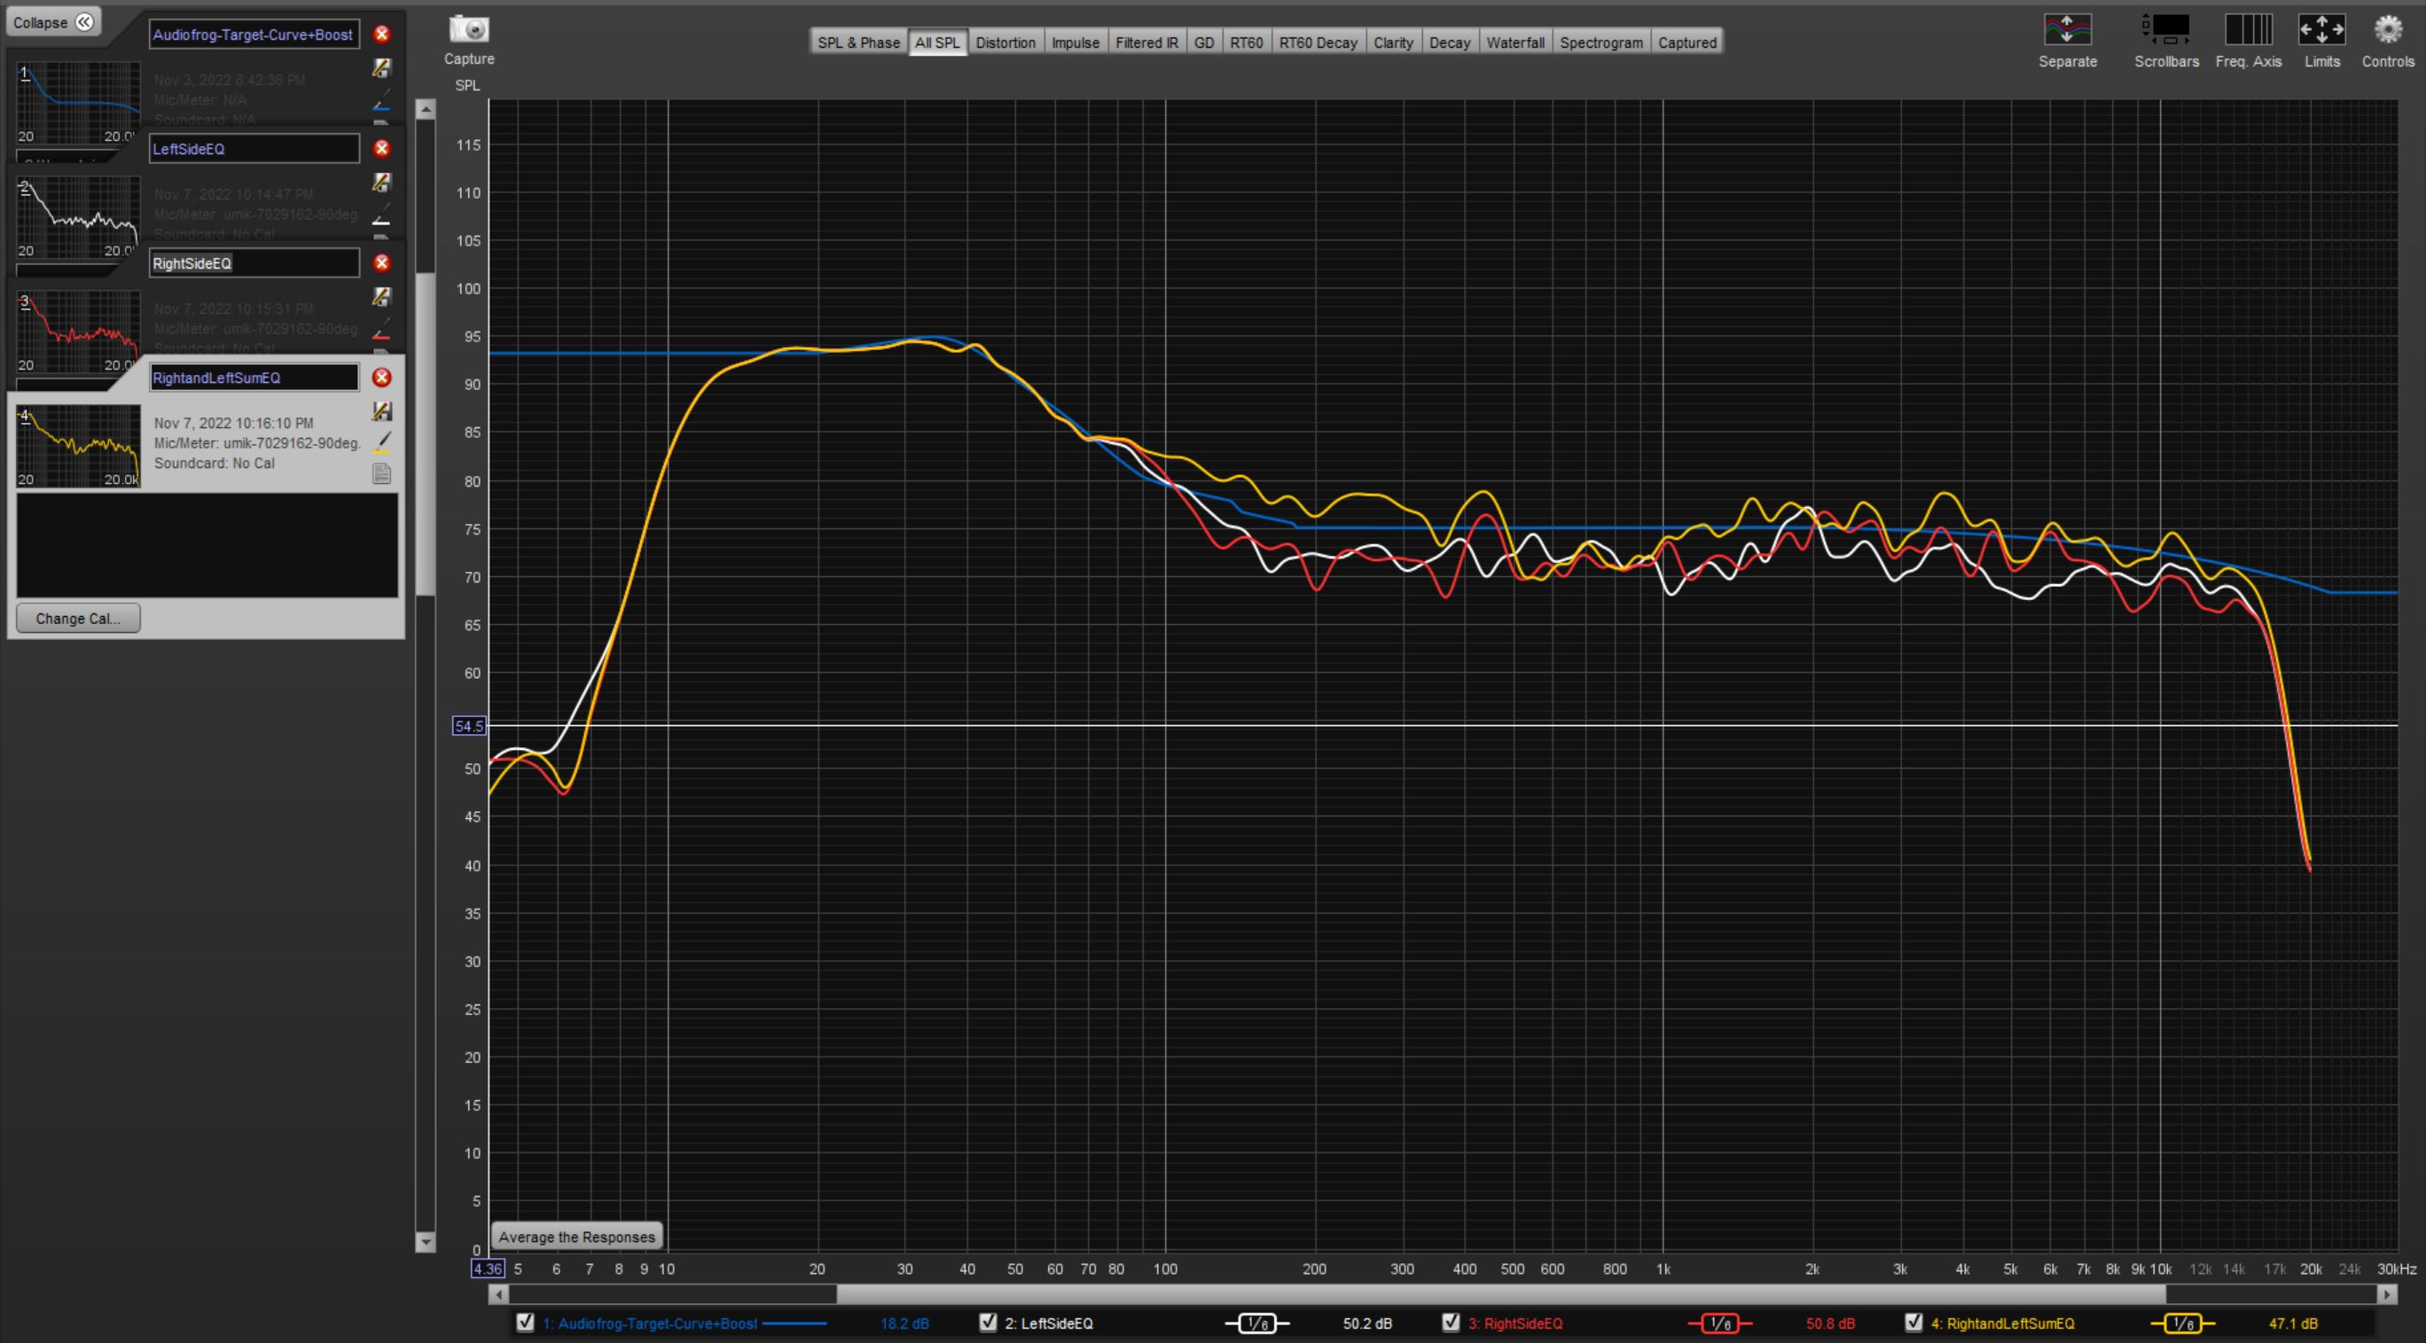This screenshot has height=1343, width=2426.
Task: Remove the Audiofrog-Target-Curve+Boost measurement
Action: tap(381, 35)
